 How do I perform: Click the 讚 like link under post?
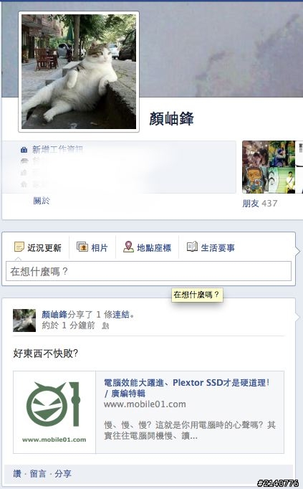(17, 474)
